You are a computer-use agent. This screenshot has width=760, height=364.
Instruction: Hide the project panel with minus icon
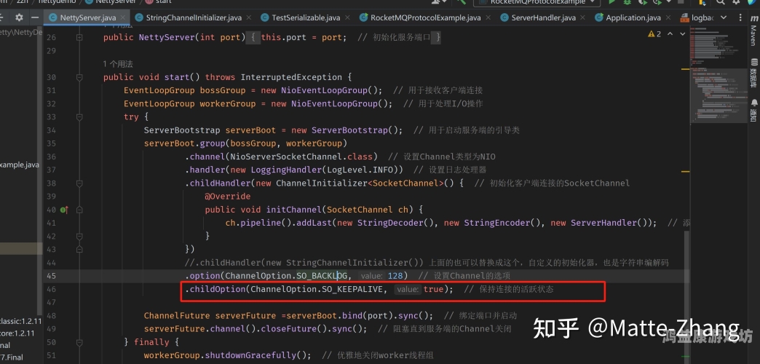tap(34, 17)
